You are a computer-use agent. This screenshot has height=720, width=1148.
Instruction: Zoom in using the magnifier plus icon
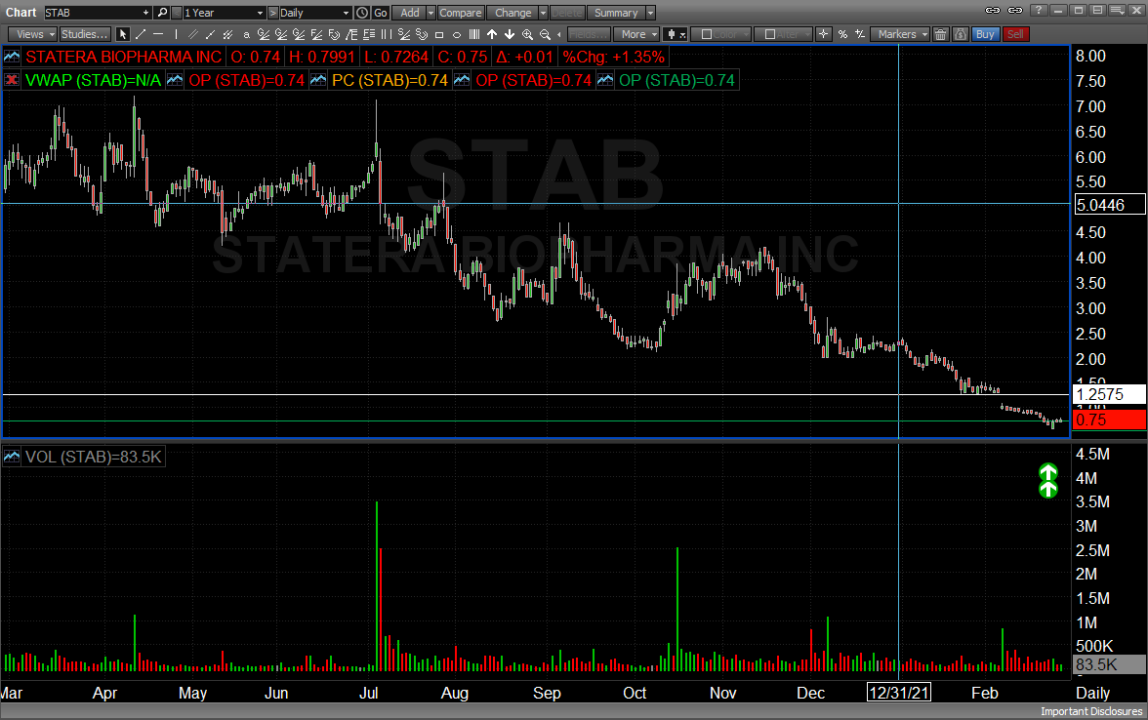(x=527, y=34)
